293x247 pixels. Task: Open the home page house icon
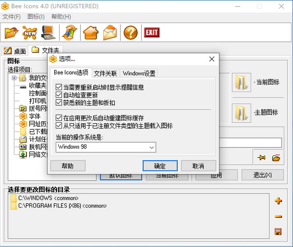(91, 33)
